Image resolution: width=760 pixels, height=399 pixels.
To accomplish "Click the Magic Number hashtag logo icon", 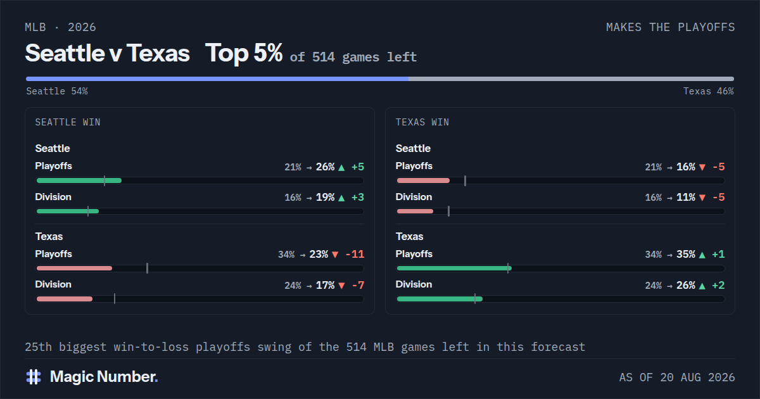I will click(34, 377).
